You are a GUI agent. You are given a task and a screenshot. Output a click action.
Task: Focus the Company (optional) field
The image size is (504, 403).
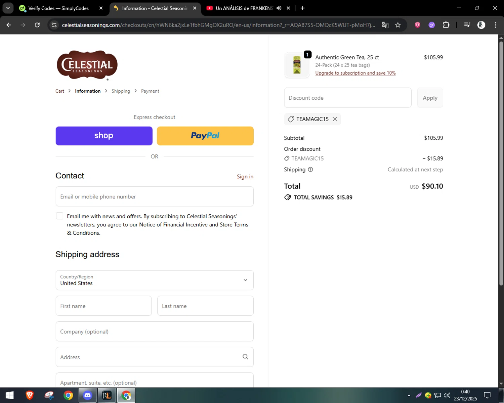[155, 331]
